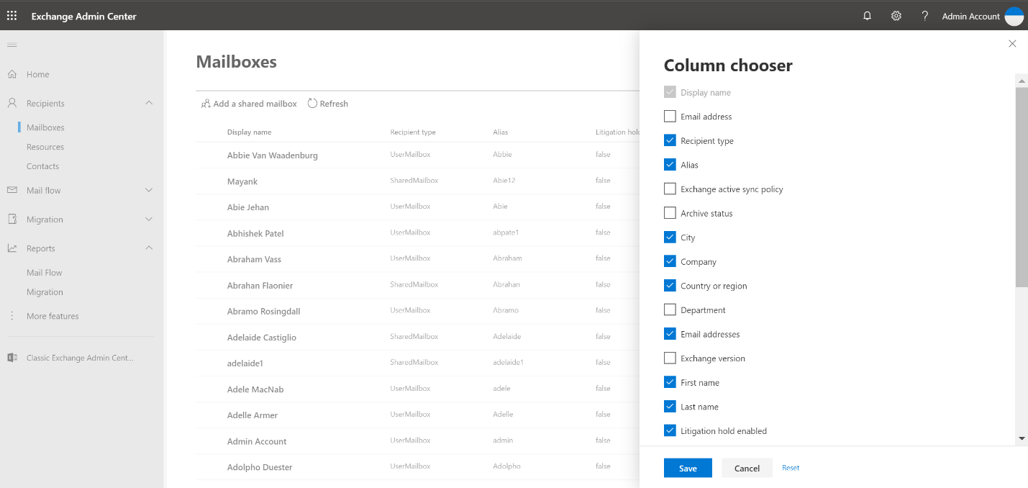Click the Refresh icon in toolbar
The image size is (1028, 488).
312,104
